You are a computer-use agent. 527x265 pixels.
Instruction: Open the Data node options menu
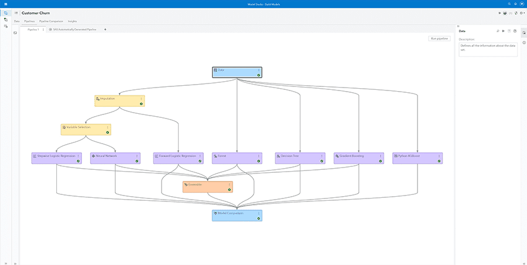pyautogui.click(x=258, y=71)
